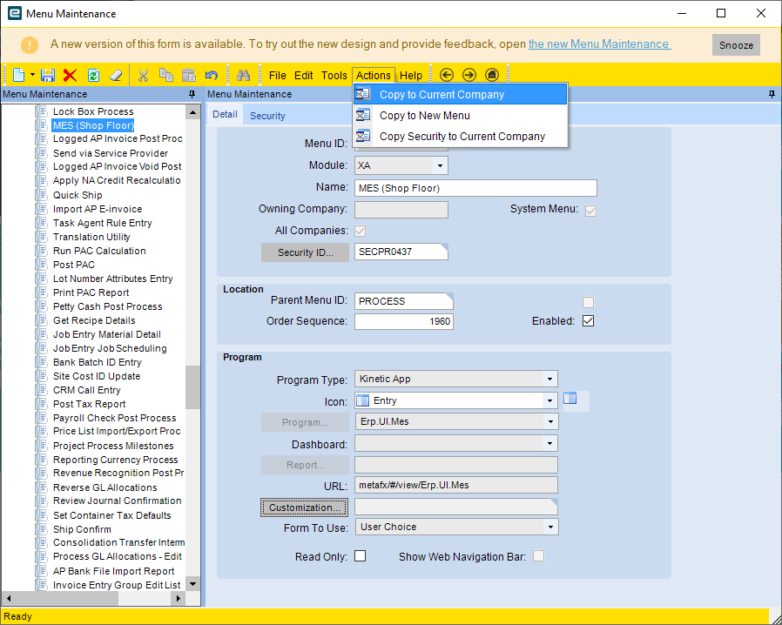Click the Search binoculars icon
The image size is (782, 625).
pyautogui.click(x=243, y=75)
